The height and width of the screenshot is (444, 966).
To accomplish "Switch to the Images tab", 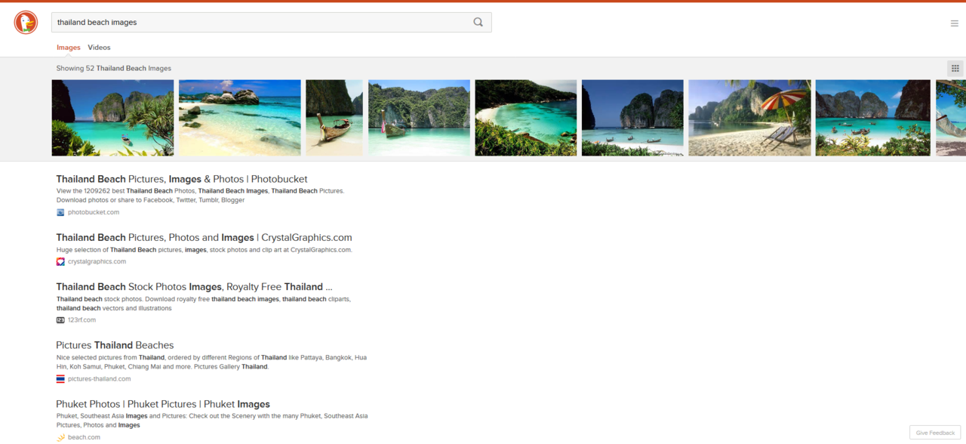I will click(68, 48).
